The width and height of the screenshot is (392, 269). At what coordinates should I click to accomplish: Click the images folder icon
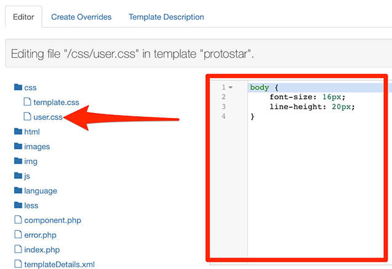click(x=18, y=147)
